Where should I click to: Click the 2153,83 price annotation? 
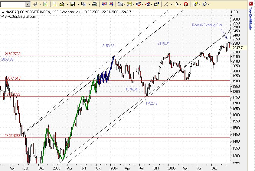[x=108, y=46]
